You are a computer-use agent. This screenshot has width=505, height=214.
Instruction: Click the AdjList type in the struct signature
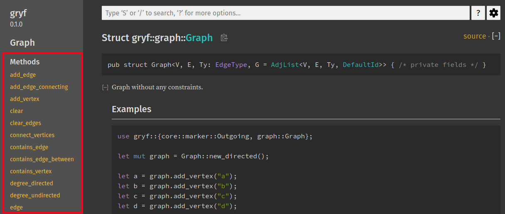point(285,65)
